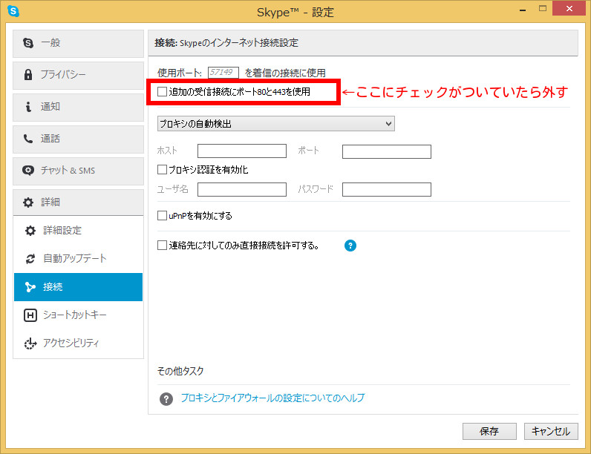Click the gear icon next to 詳細設定

click(x=30, y=231)
